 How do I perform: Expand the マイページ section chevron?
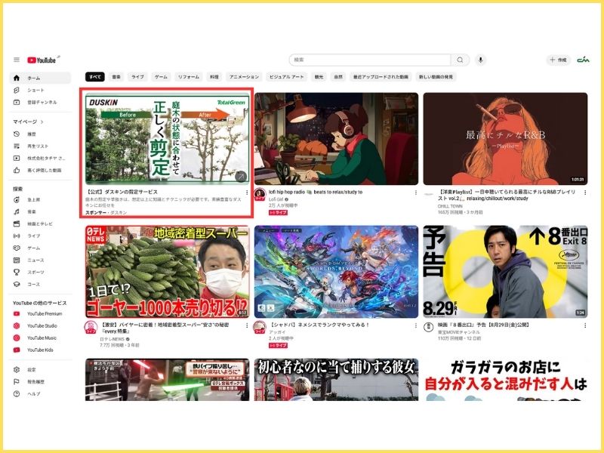(x=42, y=122)
